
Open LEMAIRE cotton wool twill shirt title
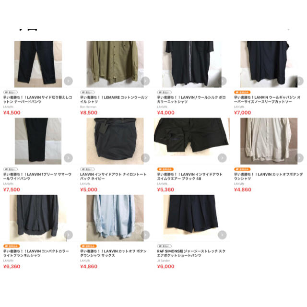(114, 99)
